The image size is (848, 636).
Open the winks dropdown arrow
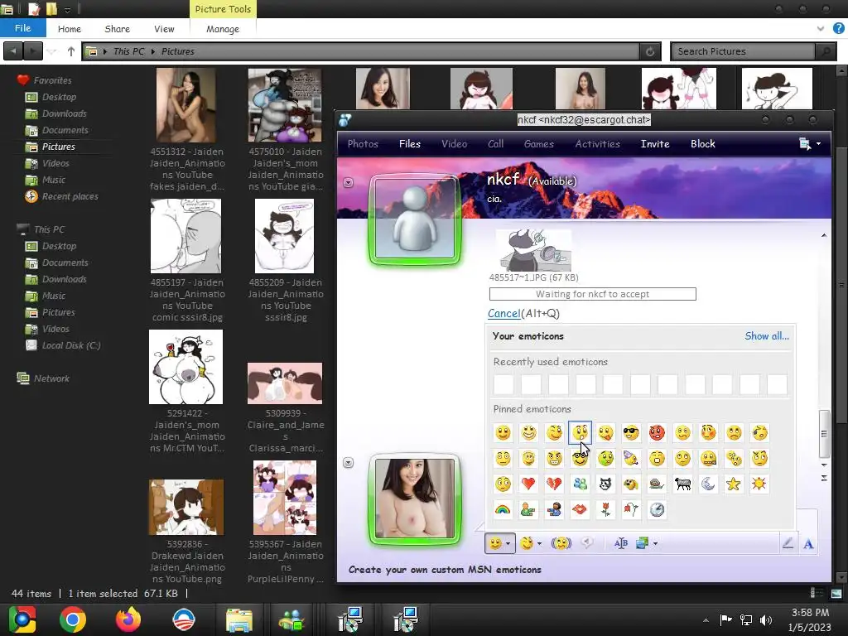(x=539, y=543)
